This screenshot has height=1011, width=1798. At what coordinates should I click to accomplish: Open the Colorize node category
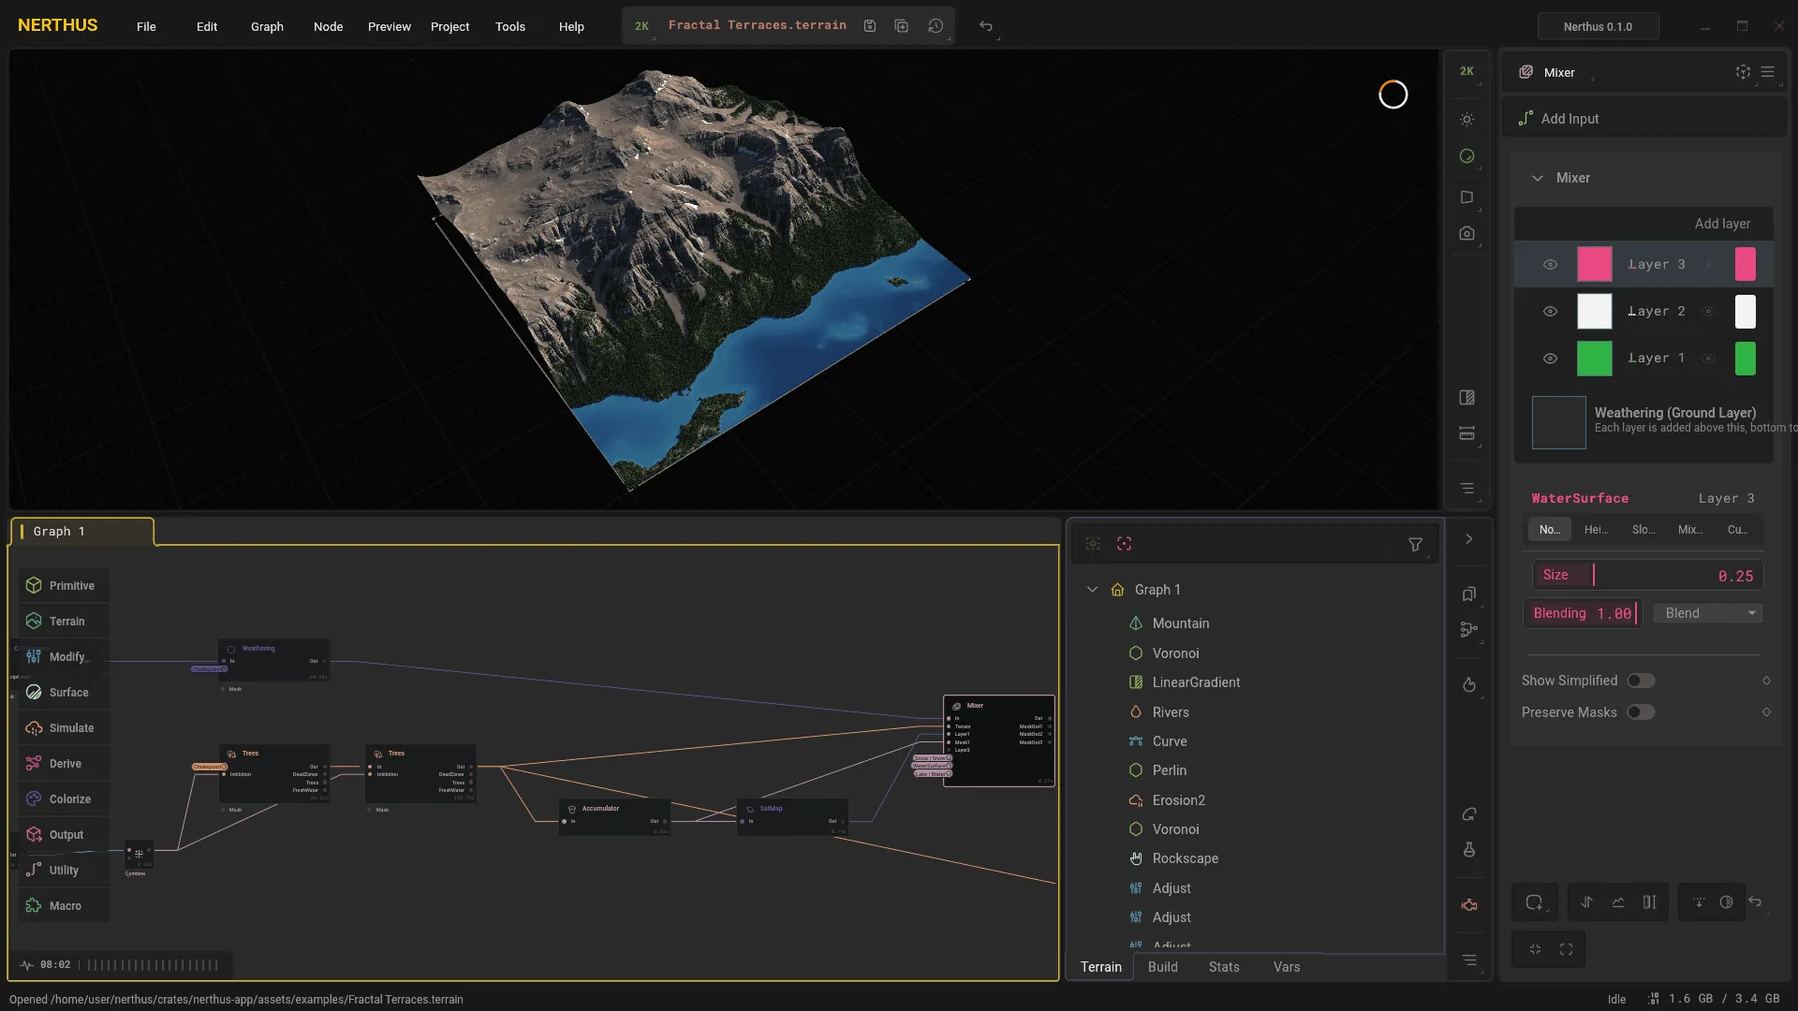63,799
